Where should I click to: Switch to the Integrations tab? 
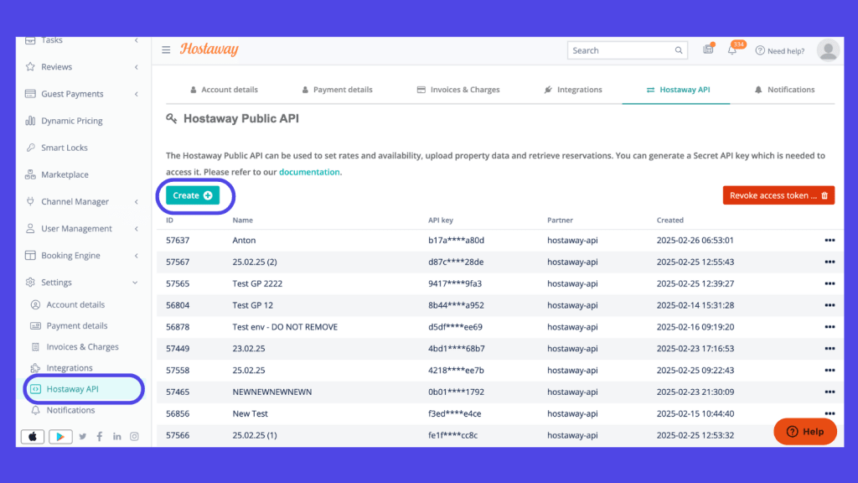click(573, 89)
